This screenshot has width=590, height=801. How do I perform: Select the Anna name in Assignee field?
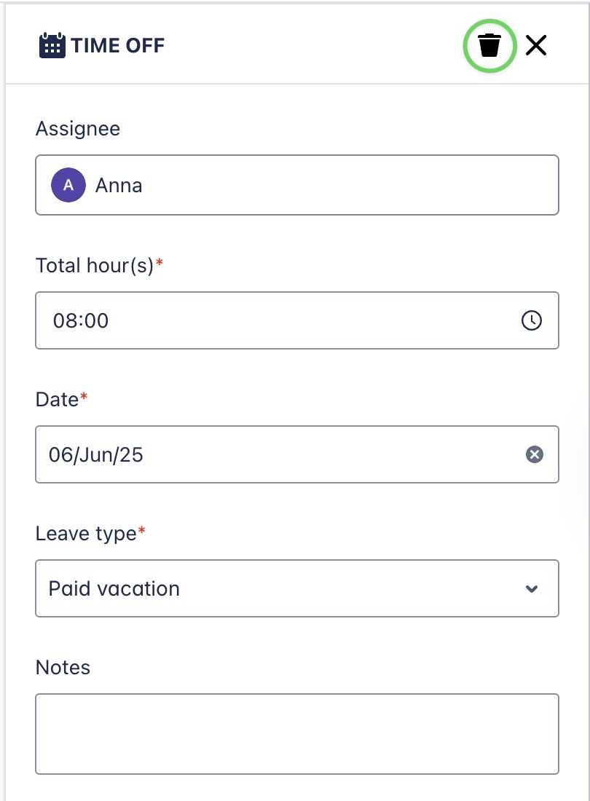pos(119,185)
